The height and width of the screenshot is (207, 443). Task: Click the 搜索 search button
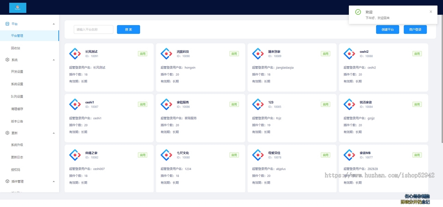point(128,29)
